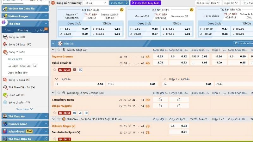253x142 pixels.
Task: Click the Bóng chuyền volleyball icon
Action: point(5,102)
